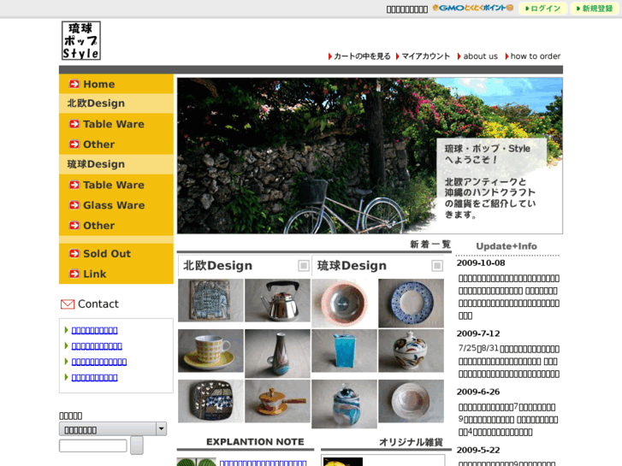Open the blue and white plate thumbnail
Image resolution: width=622 pixels, height=466 pixels.
pyautogui.click(x=411, y=303)
